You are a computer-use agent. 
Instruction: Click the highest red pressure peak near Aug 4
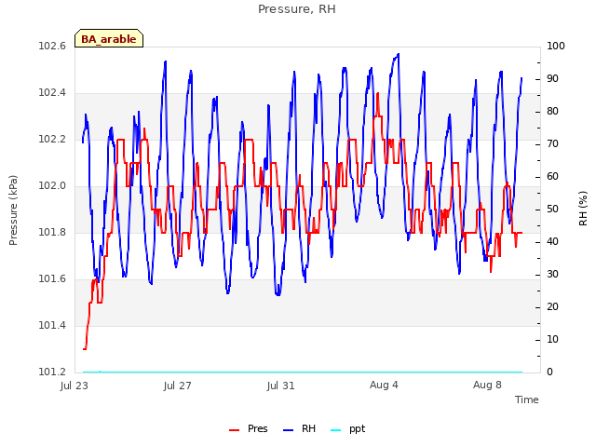(x=377, y=93)
